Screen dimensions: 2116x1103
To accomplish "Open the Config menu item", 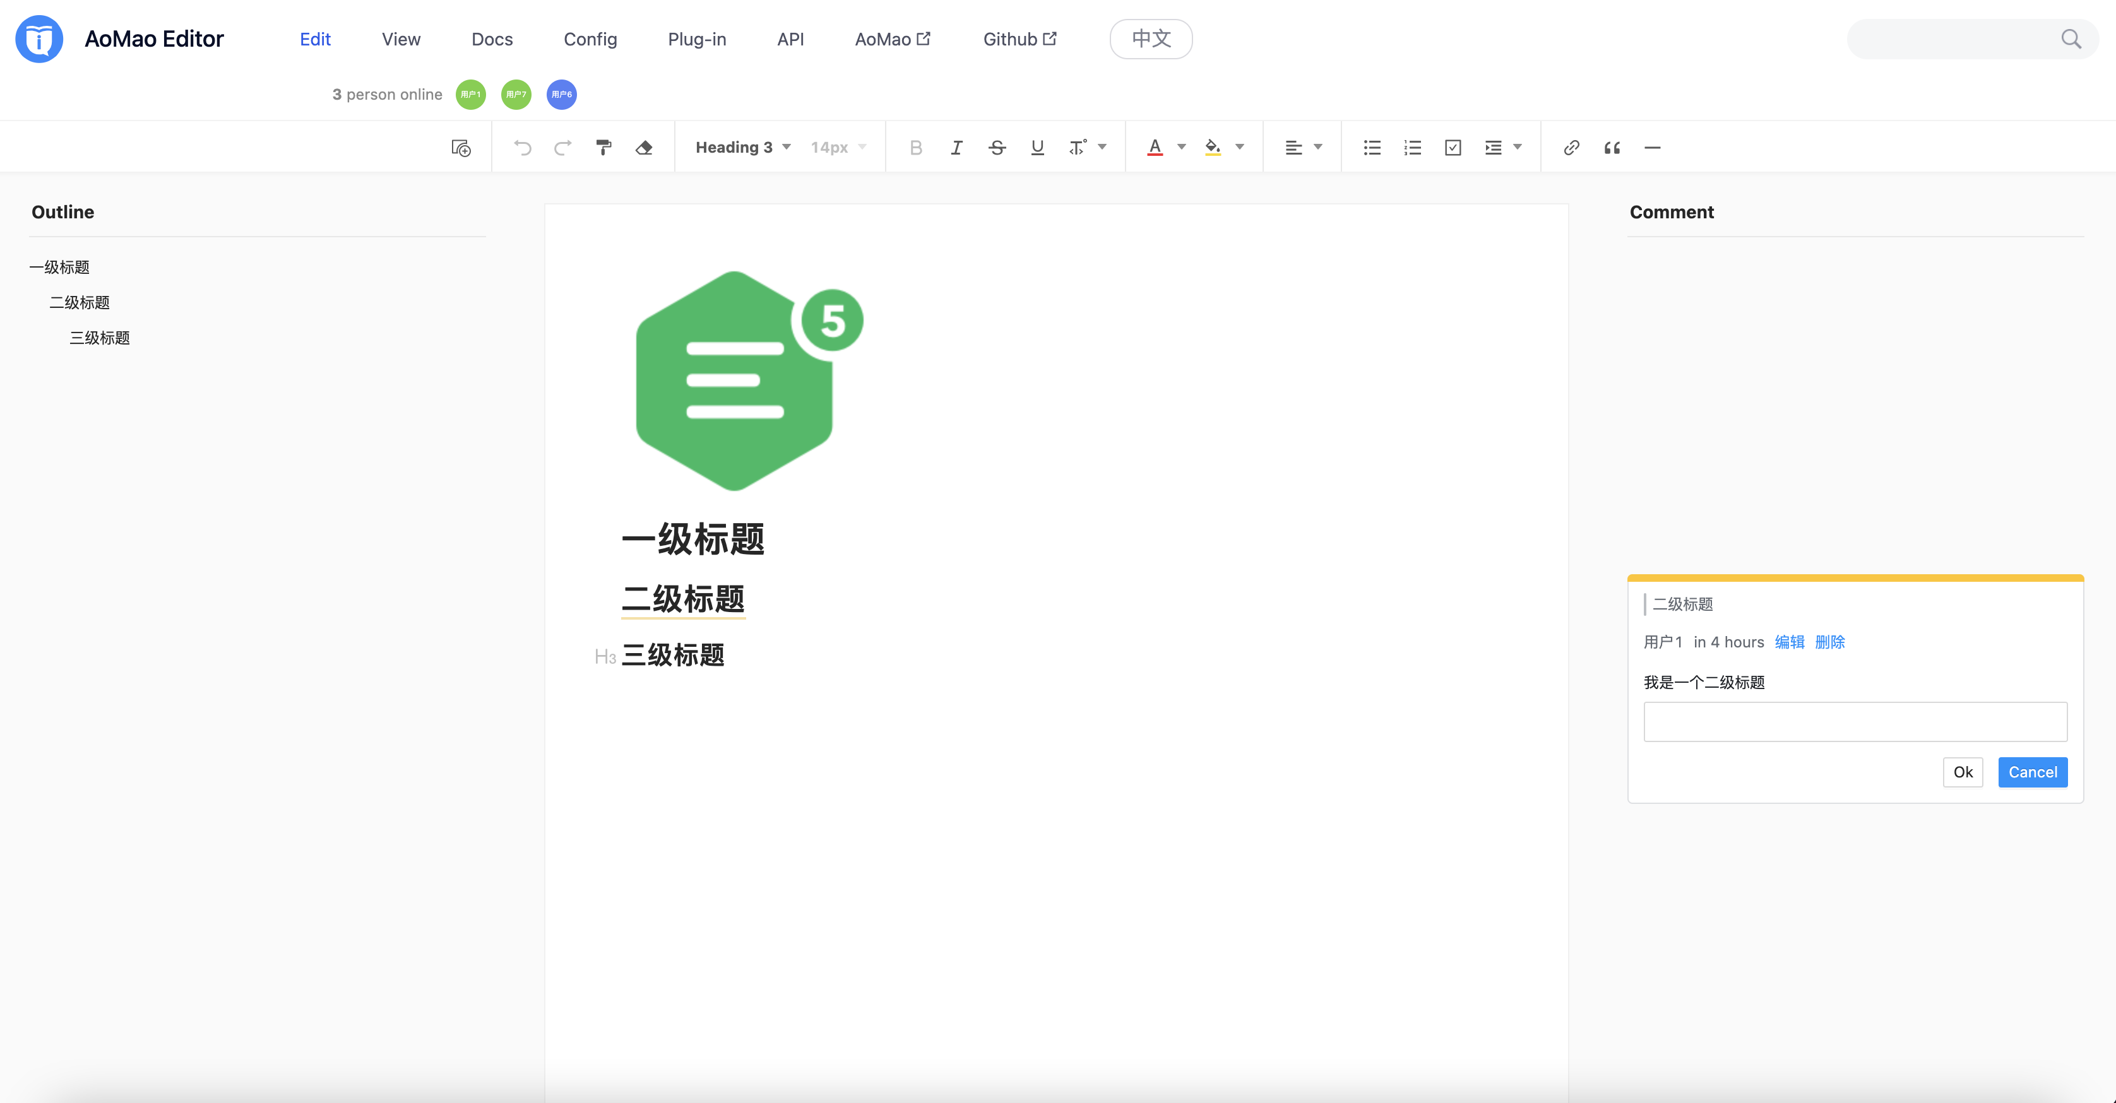I will click(x=590, y=38).
